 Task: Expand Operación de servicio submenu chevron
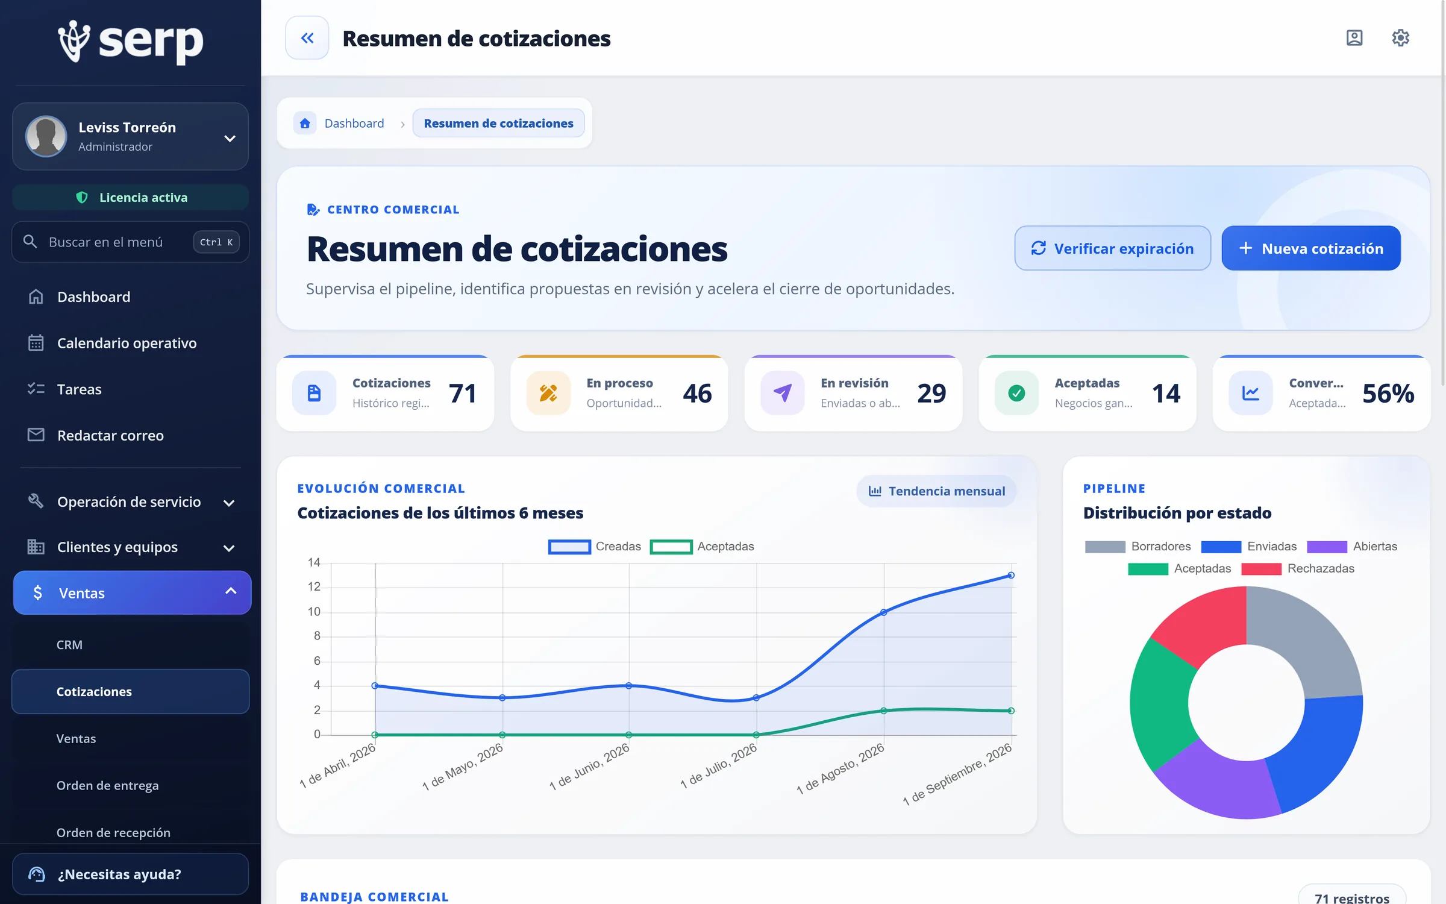229,503
